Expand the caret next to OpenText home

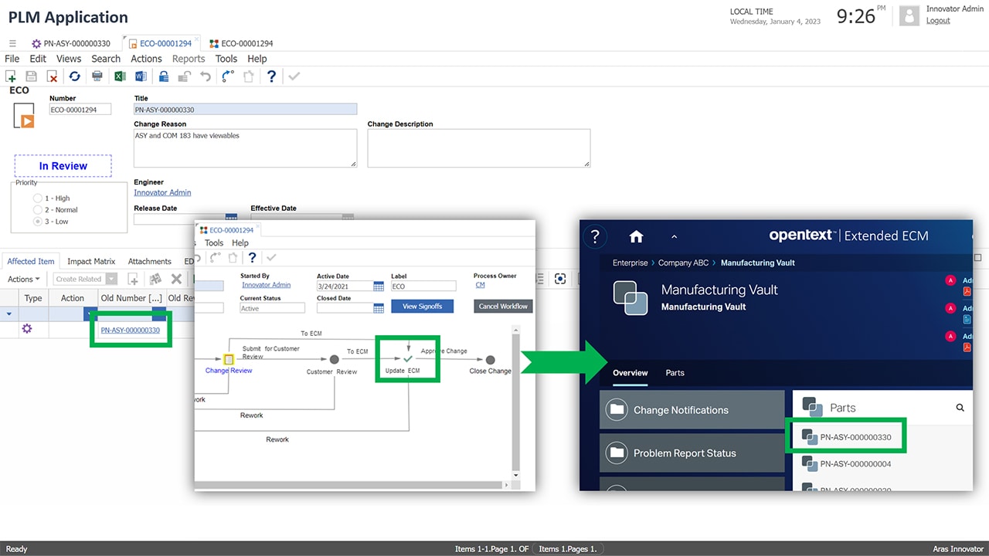click(x=674, y=236)
